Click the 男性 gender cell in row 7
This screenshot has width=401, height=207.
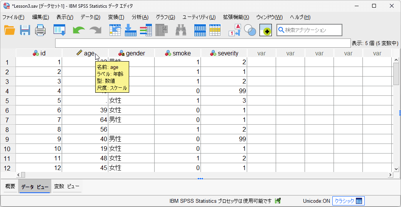[131, 120]
